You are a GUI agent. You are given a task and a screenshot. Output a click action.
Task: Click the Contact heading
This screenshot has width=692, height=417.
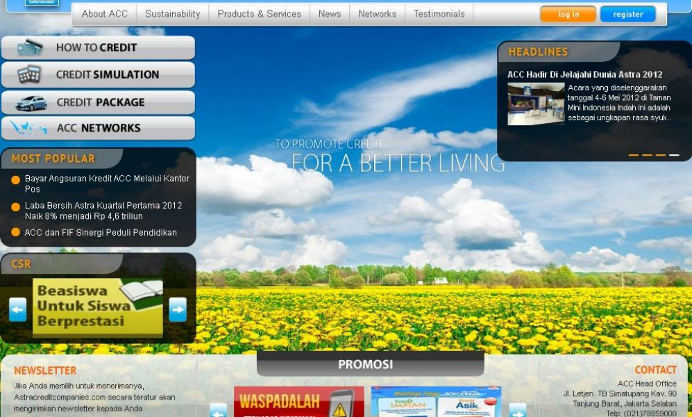coord(655,370)
